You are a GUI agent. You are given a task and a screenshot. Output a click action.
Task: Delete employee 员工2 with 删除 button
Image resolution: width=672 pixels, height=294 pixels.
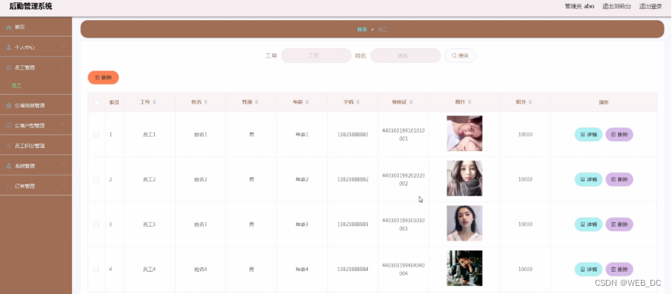coord(619,179)
